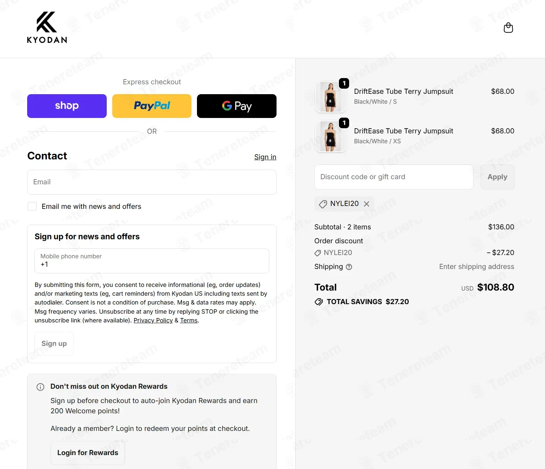Viewport: 545px width, 469px height.
Task: Click the TOTAL SAVINGS $27.20 text
Action: (368, 302)
